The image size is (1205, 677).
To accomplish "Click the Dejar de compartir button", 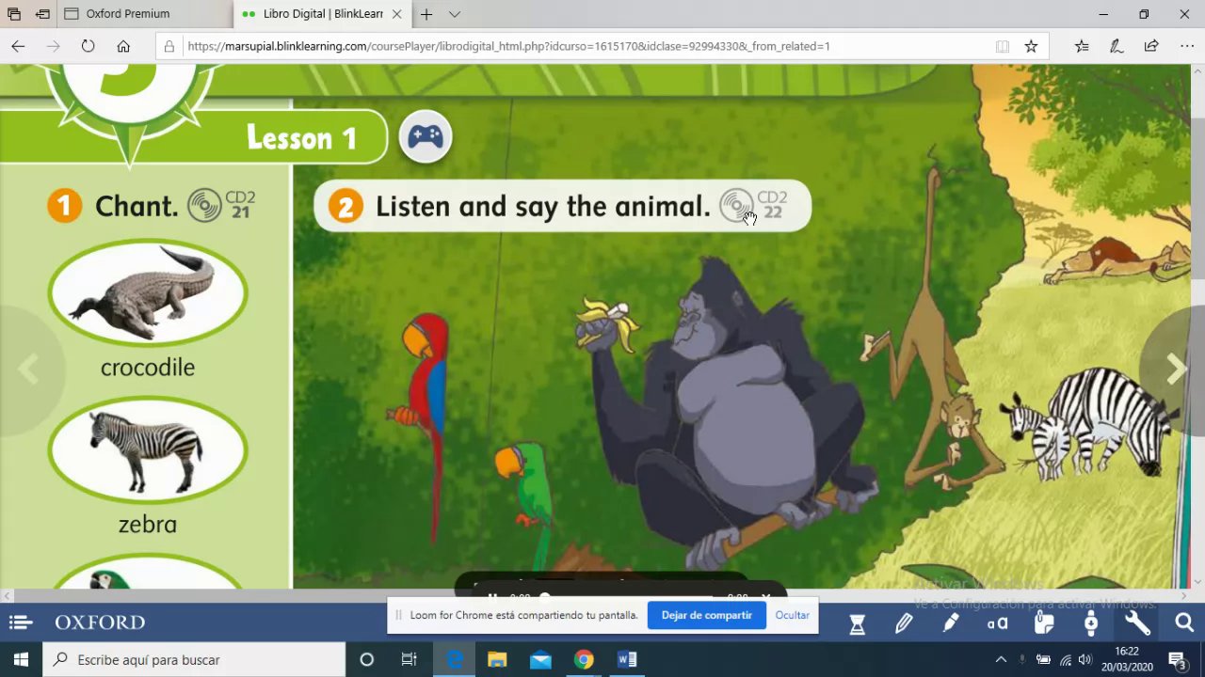I will (x=706, y=615).
